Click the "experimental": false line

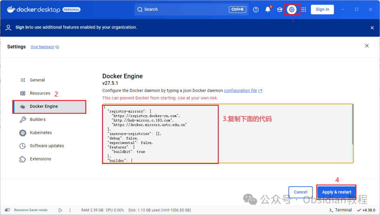tap(130, 143)
